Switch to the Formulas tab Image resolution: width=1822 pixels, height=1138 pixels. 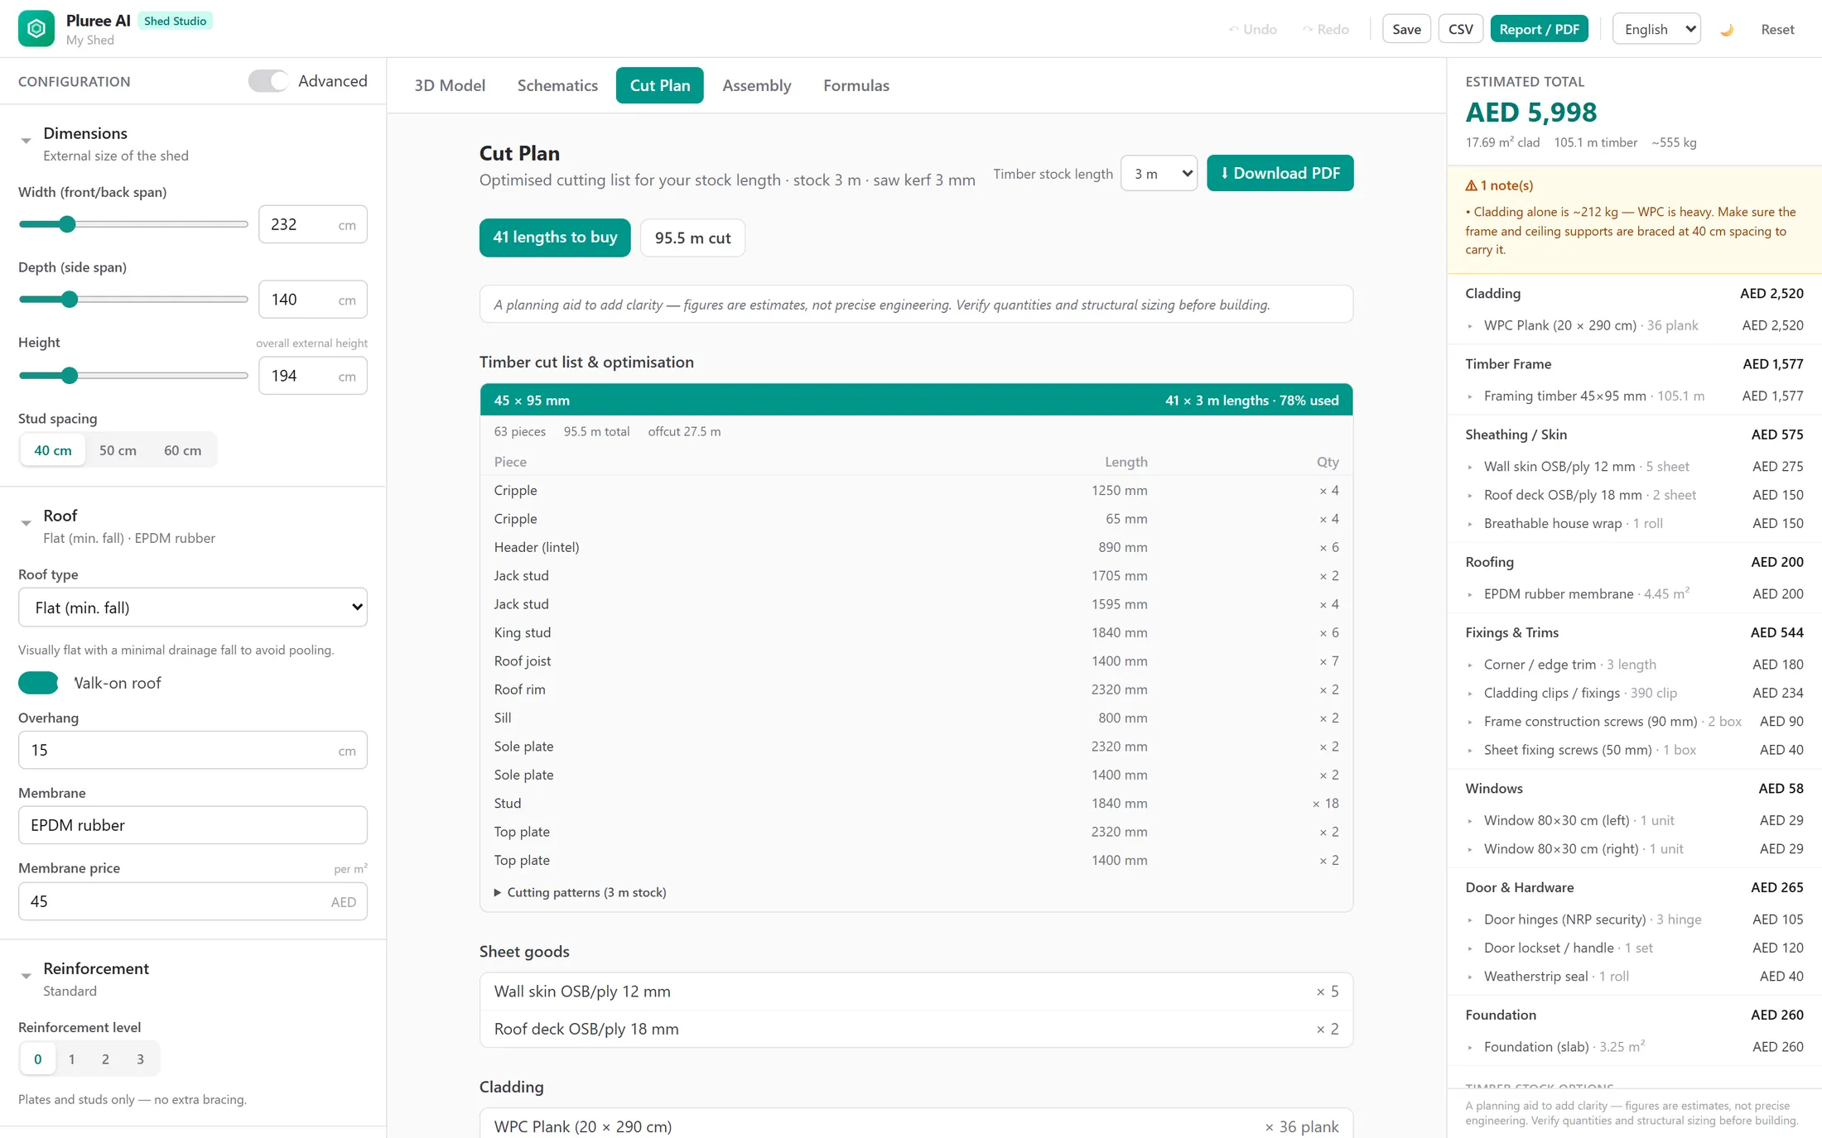tap(856, 85)
